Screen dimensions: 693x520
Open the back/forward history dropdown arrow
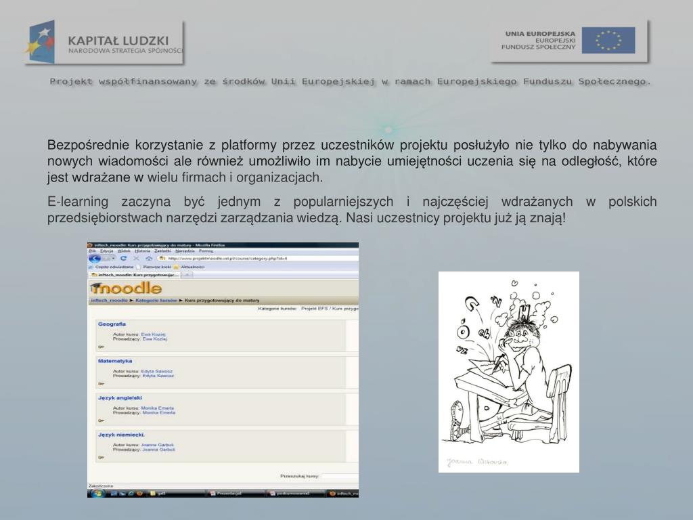pyautogui.click(x=114, y=258)
